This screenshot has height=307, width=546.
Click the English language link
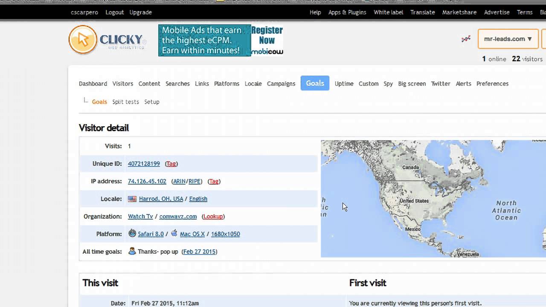(198, 199)
